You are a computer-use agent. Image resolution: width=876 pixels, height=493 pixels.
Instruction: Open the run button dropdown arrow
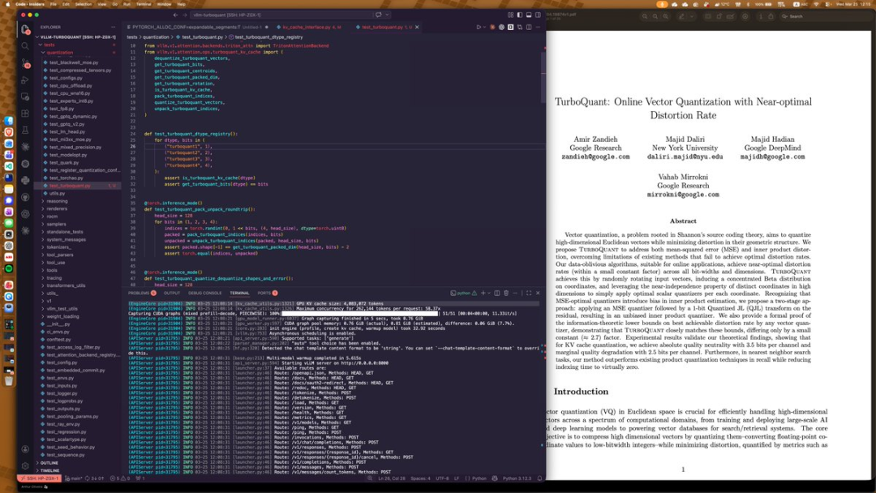tap(484, 27)
